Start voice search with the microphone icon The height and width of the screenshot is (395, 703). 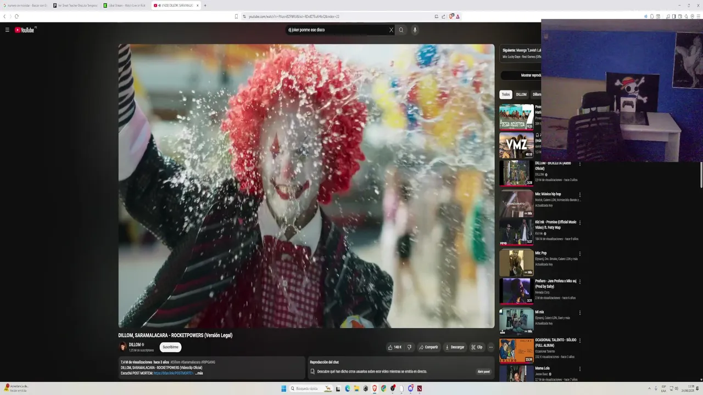(x=415, y=30)
